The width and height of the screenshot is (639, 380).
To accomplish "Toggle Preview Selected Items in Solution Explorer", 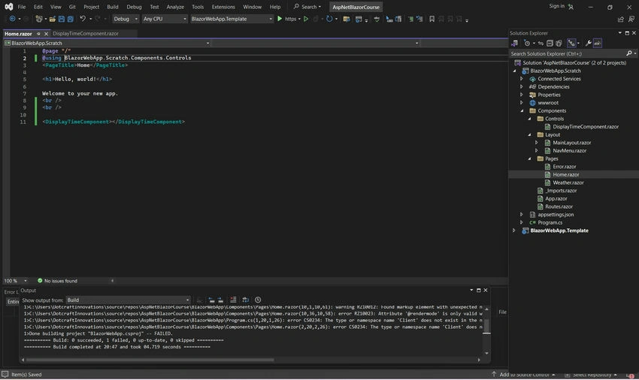I will coord(598,43).
